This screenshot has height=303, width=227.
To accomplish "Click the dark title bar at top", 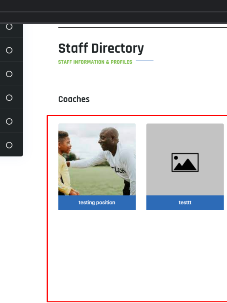I will point(113,5).
